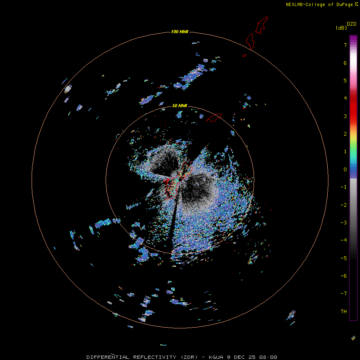Click the ZDR color scale bar
Image resolution: width=360 pixels, height=360 pixels.
tap(353, 178)
